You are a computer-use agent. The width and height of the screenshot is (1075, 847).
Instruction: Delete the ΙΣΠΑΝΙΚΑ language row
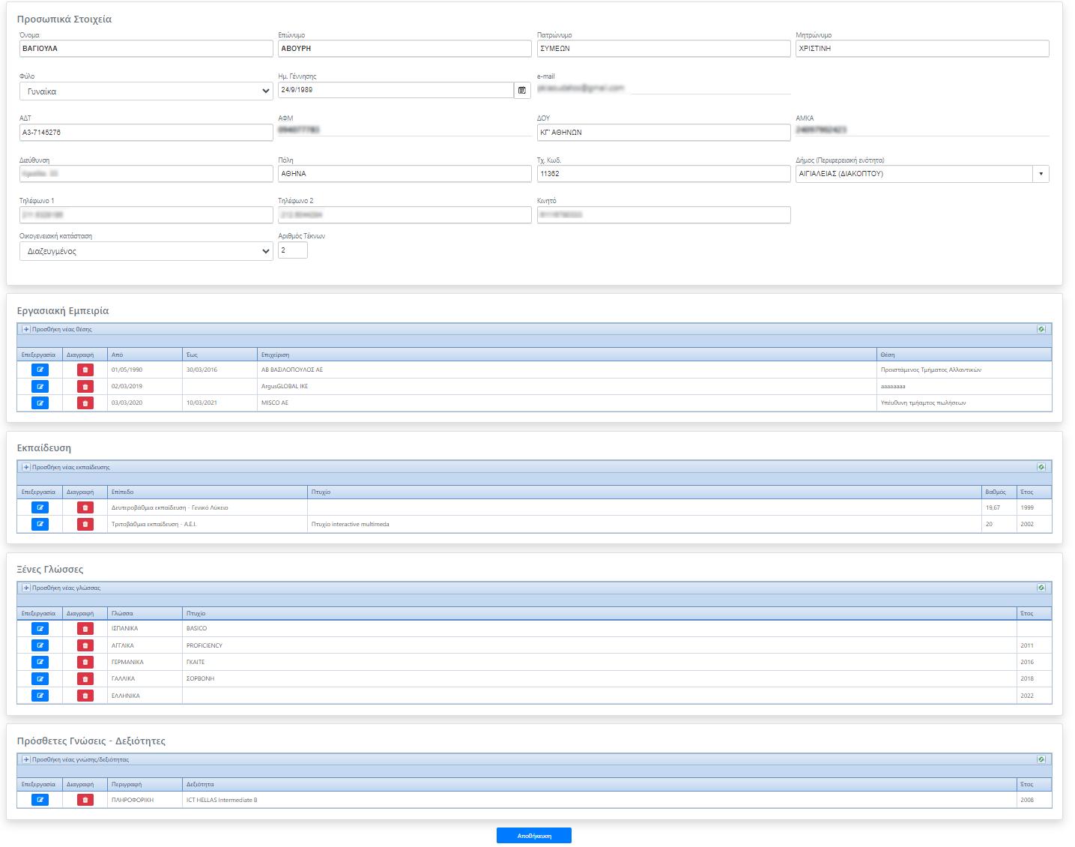(85, 629)
